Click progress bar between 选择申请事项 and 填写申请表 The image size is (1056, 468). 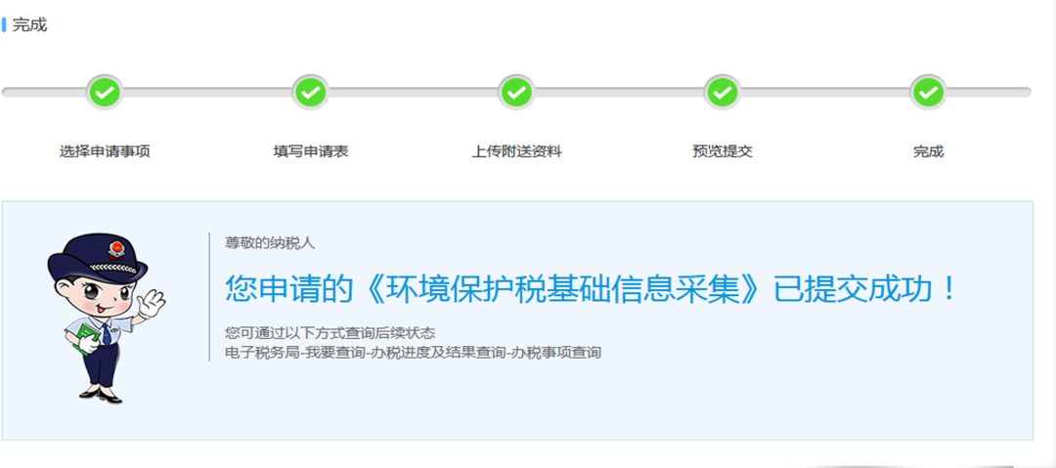click(x=207, y=92)
